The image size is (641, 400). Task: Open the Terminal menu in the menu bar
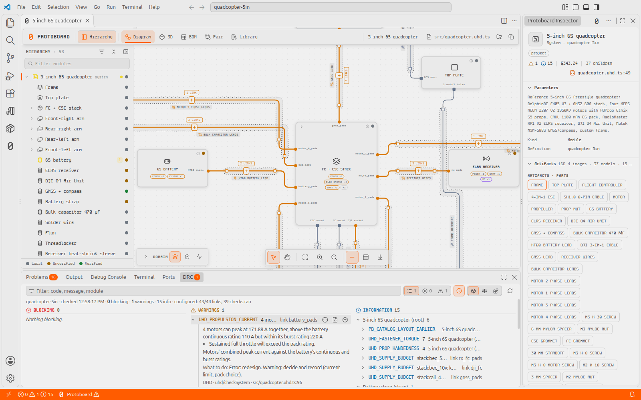tap(132, 7)
